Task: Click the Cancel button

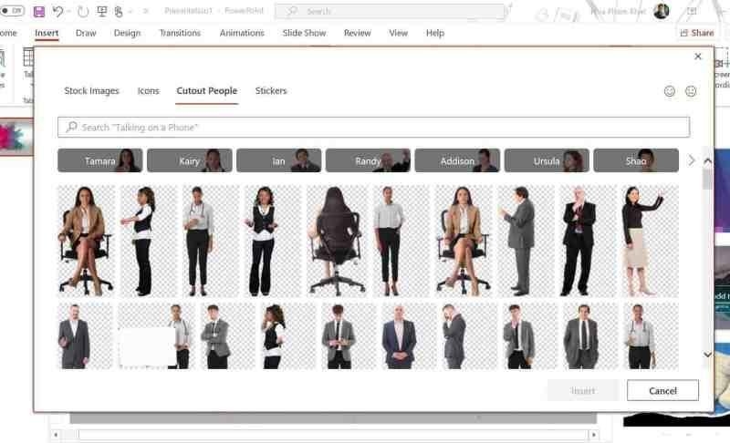Action: pyautogui.click(x=663, y=390)
